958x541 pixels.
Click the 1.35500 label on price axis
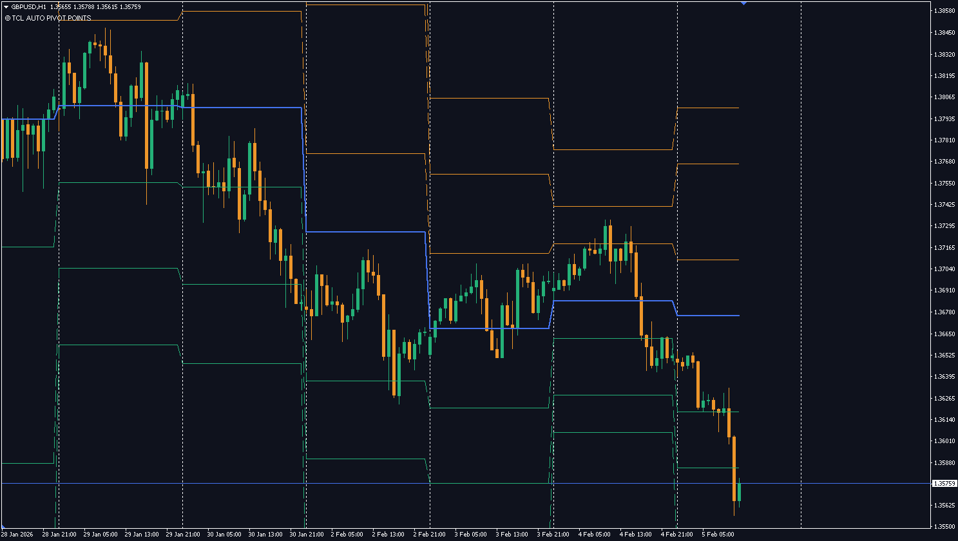pyautogui.click(x=944, y=527)
